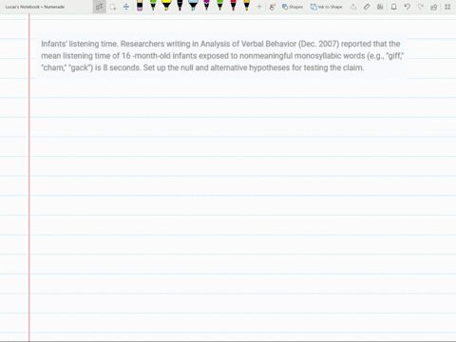Image resolution: width=456 pixels, height=342 pixels.
Task: Select the green pen beside the eraser
Action: 153,6
